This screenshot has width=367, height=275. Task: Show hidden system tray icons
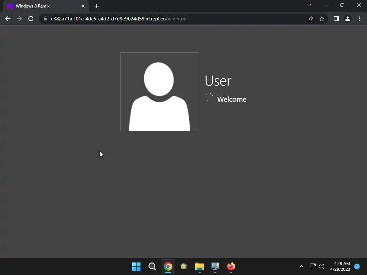(301, 266)
